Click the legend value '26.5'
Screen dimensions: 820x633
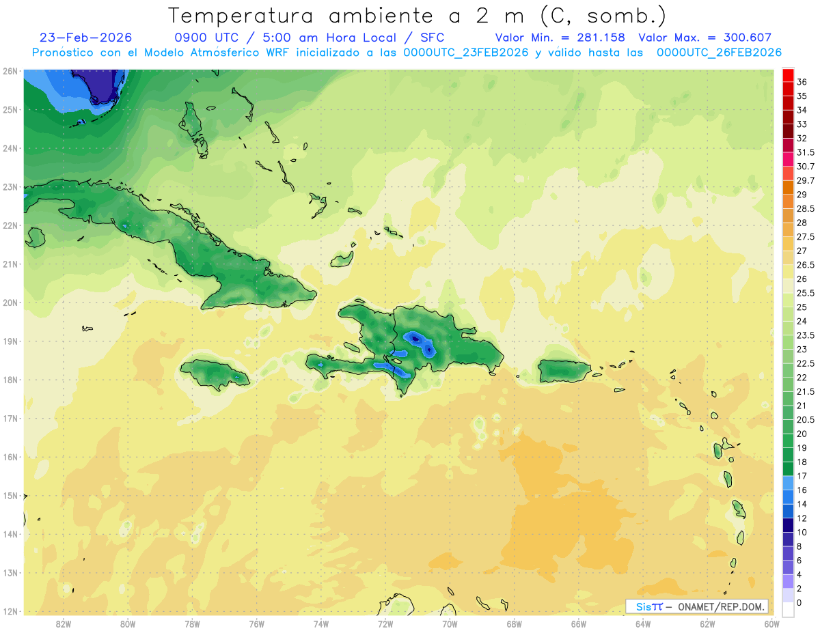pos(806,265)
